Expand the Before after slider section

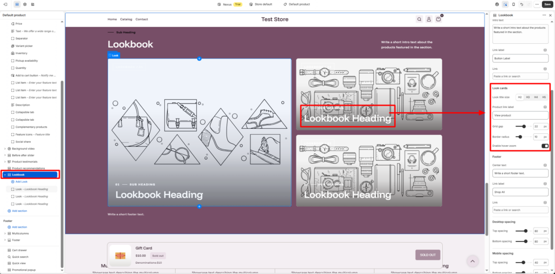tap(5, 155)
